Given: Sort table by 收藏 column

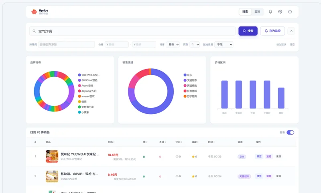Looking at the screenshot, I should [x=195, y=142].
